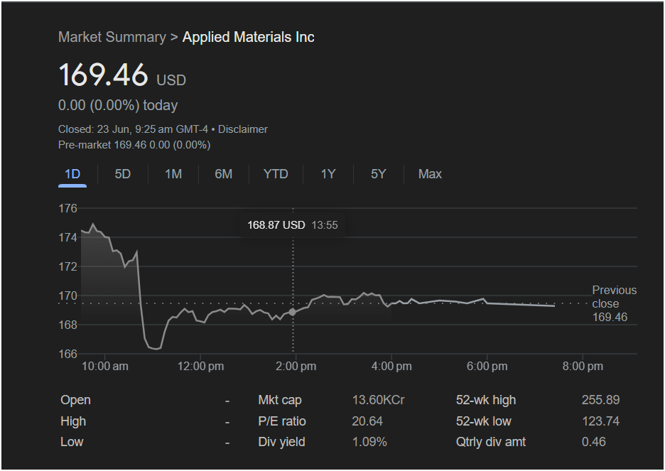Select the YTD range tab
The height and width of the screenshot is (471, 665).
pyautogui.click(x=276, y=174)
